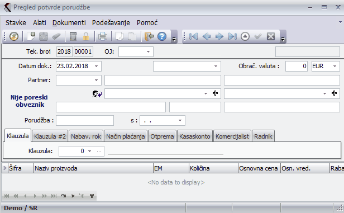
Task: Click grid previous-row single arrow
Action: (x=25, y=196)
